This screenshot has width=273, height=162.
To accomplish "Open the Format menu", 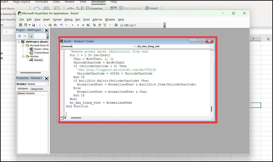I will click(57, 20).
